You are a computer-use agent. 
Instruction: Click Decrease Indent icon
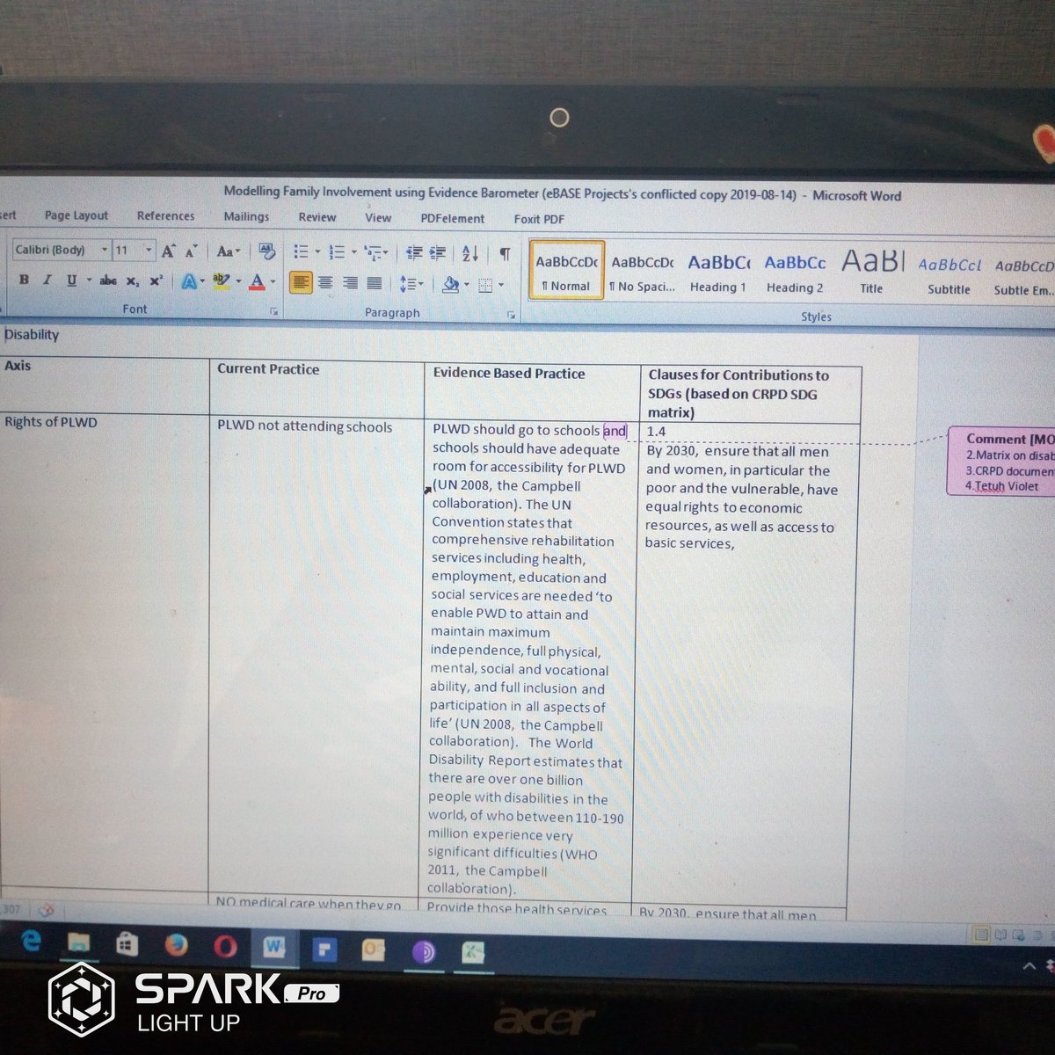pyautogui.click(x=413, y=253)
